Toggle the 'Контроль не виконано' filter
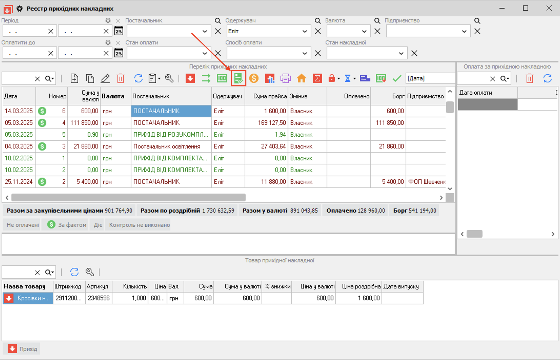Image resolution: width=560 pixels, height=360 pixels. point(139,225)
